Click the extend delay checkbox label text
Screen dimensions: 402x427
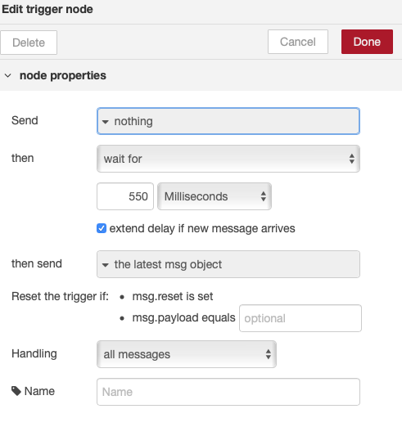[x=202, y=228]
